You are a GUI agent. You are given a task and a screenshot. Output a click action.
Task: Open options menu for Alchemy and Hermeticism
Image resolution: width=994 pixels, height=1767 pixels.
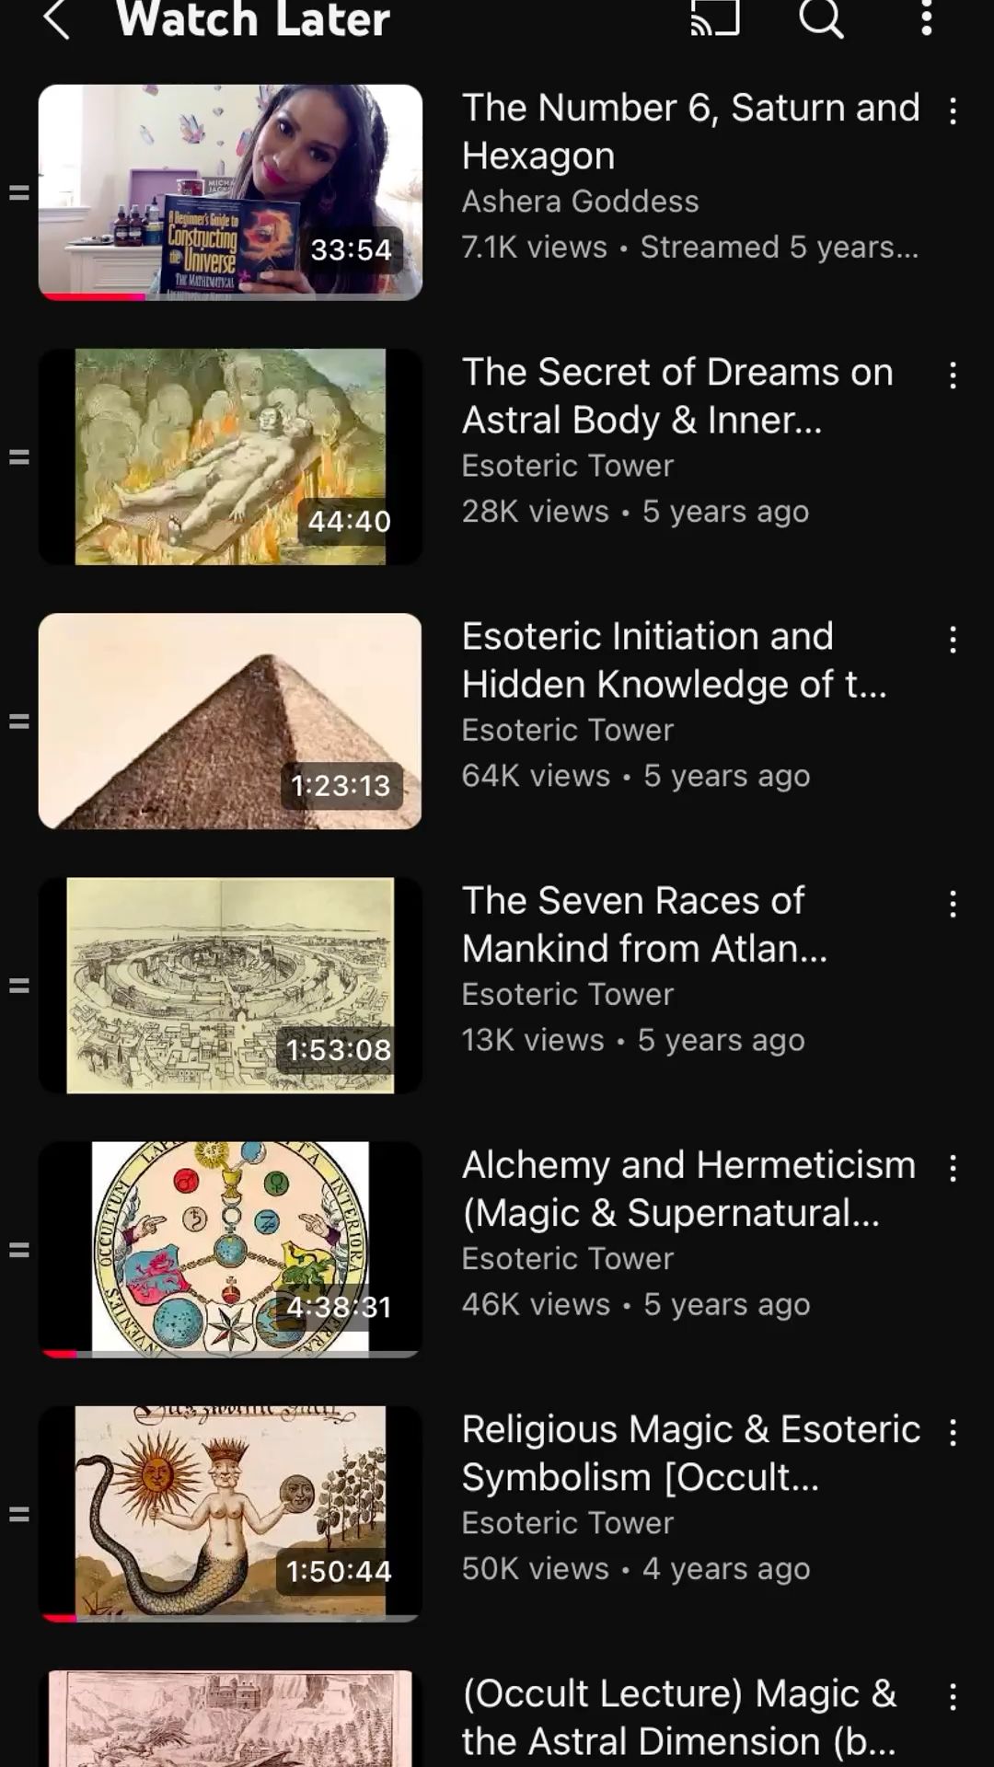(x=954, y=1169)
